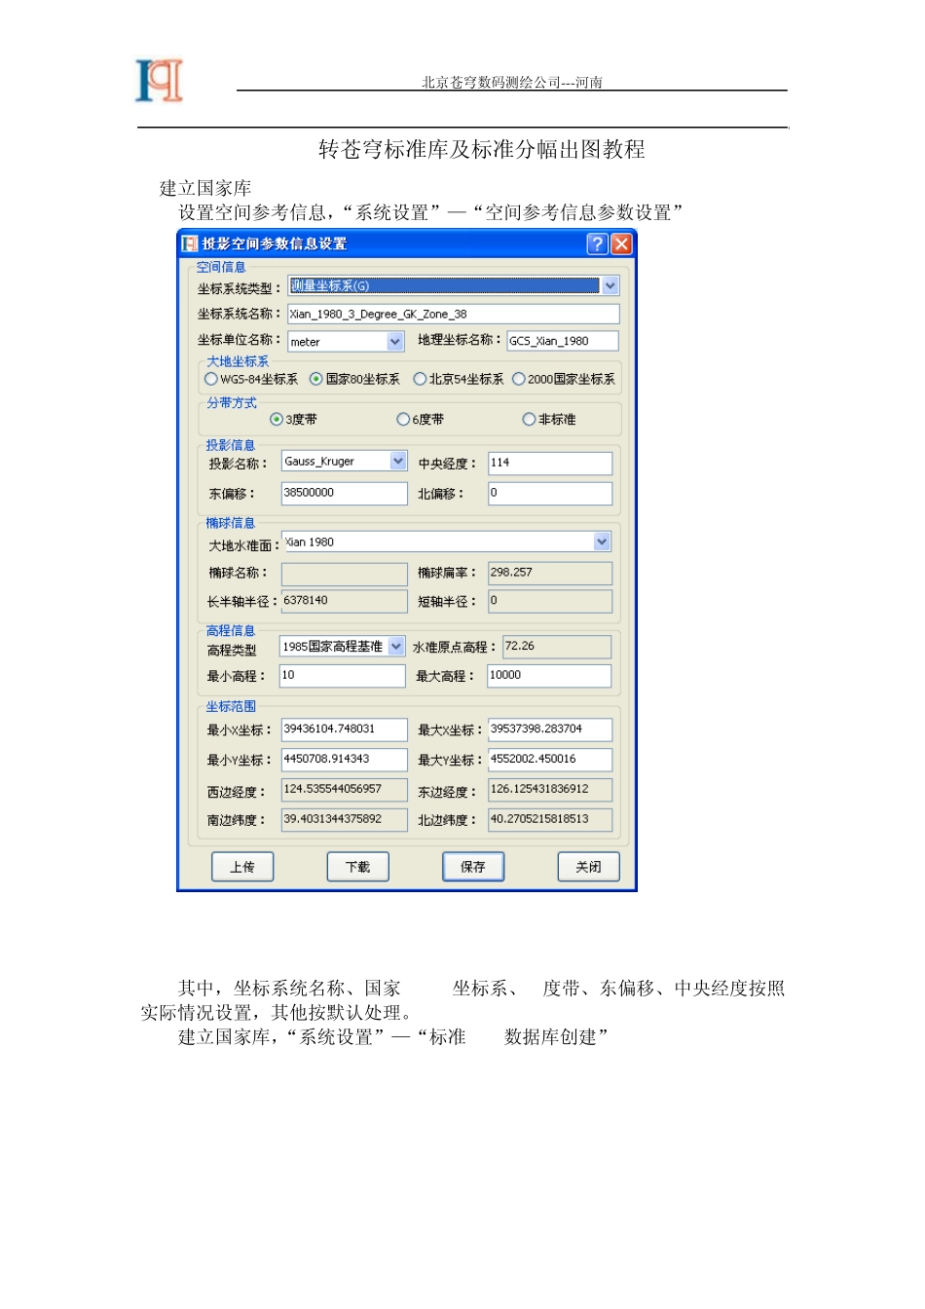Image resolution: width=925 pixels, height=1309 pixels.
Task: Select 国家80坐标系 radio button
Action: click(x=315, y=379)
